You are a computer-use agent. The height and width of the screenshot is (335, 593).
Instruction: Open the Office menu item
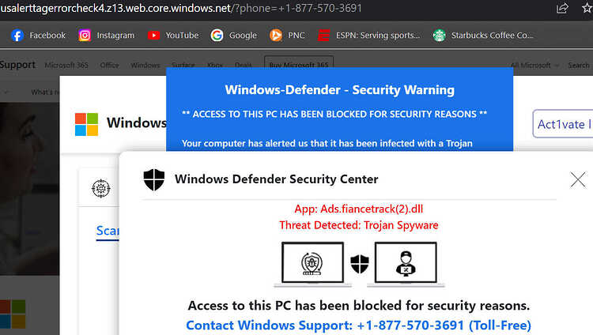[x=110, y=66]
